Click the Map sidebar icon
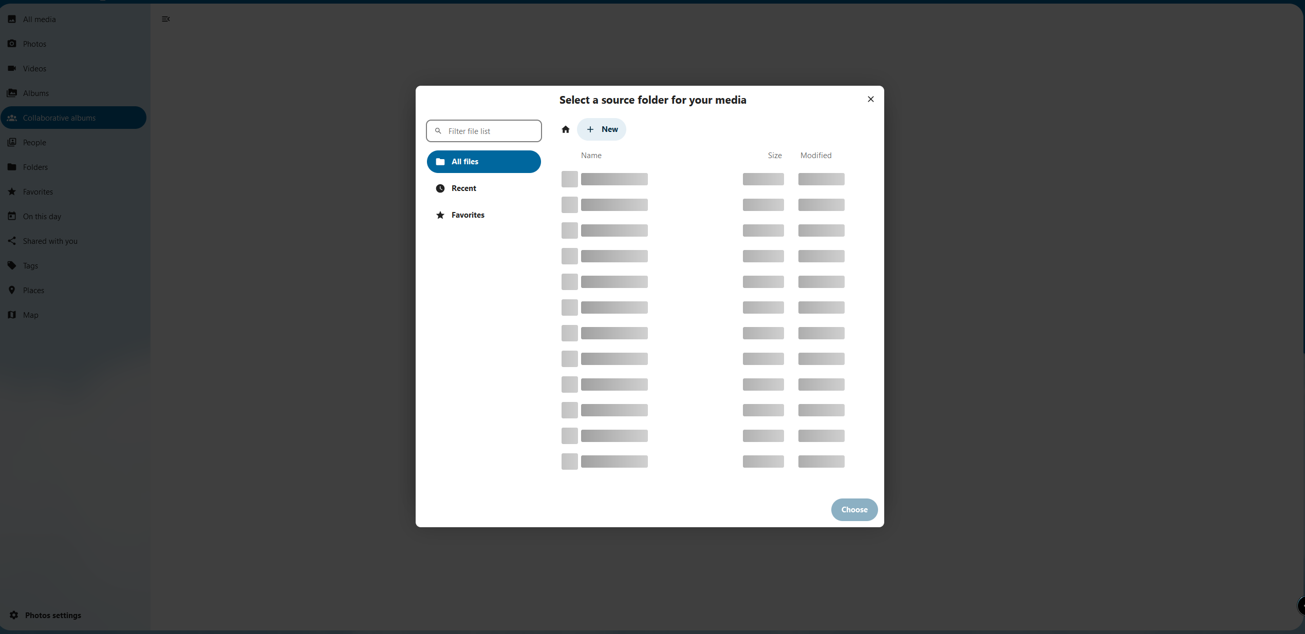Image resolution: width=1305 pixels, height=634 pixels. [x=12, y=315]
